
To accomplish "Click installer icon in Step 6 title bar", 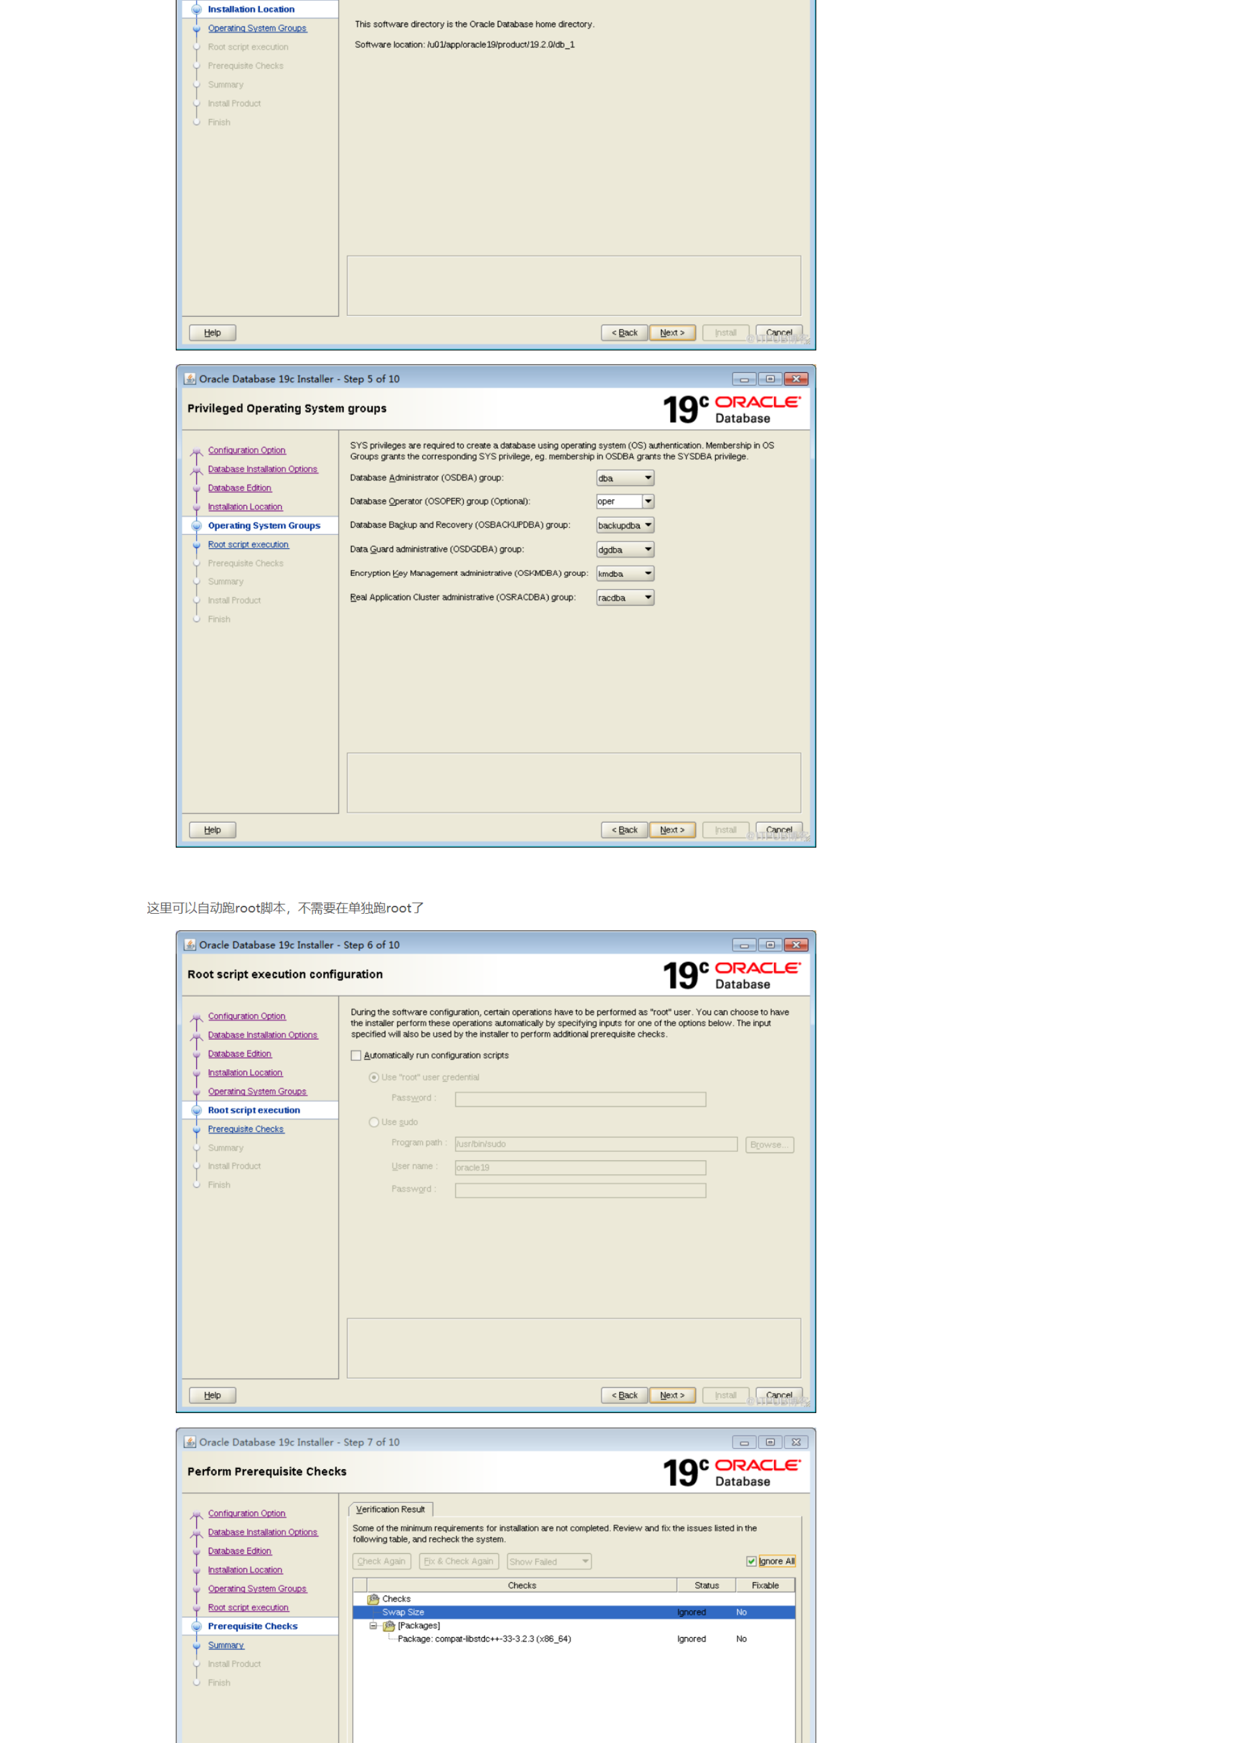I will pos(190,945).
